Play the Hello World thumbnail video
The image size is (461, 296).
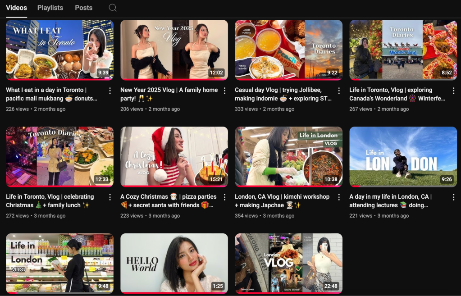(174, 263)
